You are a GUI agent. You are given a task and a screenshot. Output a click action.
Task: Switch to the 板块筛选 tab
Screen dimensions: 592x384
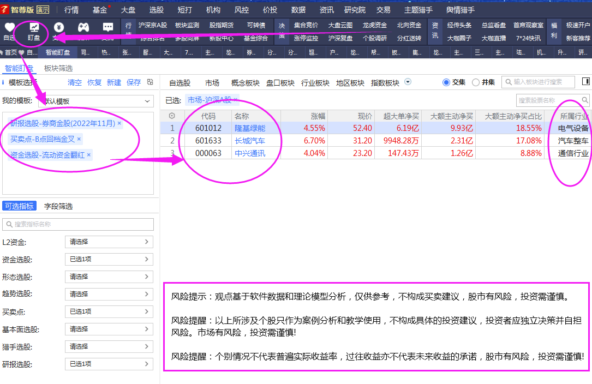pyautogui.click(x=58, y=68)
